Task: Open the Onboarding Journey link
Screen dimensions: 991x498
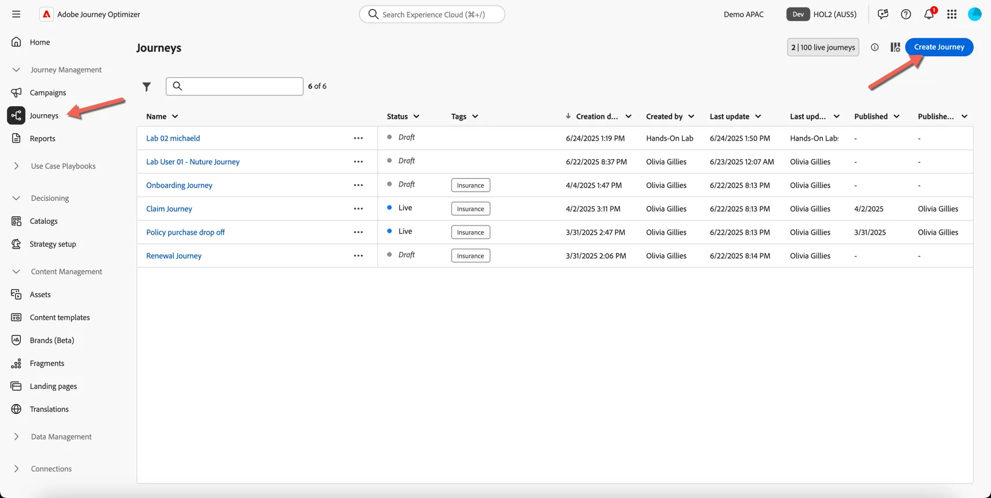Action: coord(179,185)
